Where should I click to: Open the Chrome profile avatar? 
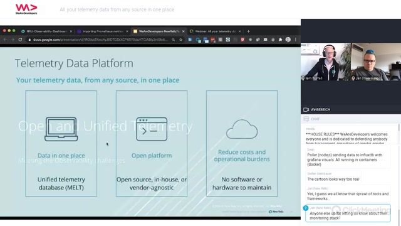coord(288,40)
